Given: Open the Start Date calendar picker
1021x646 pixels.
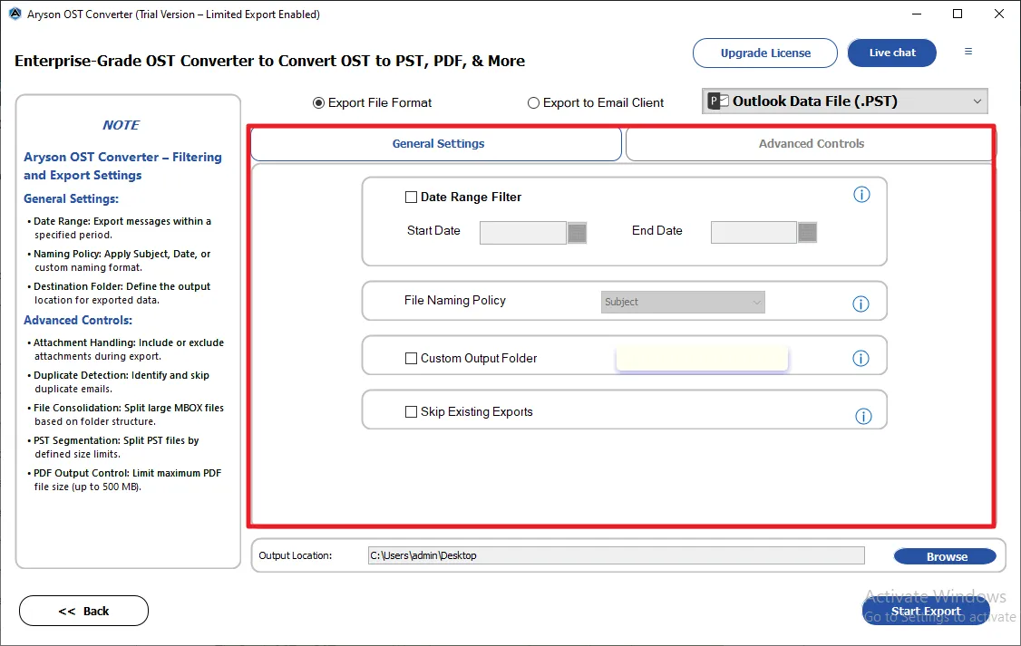Looking at the screenshot, I should (577, 232).
